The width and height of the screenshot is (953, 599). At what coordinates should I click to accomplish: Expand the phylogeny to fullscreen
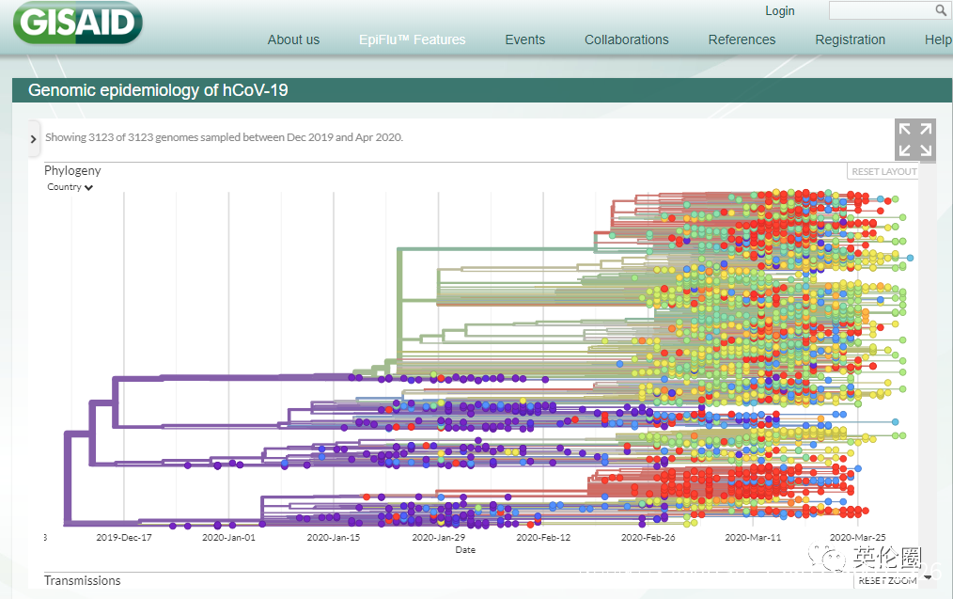[914, 139]
